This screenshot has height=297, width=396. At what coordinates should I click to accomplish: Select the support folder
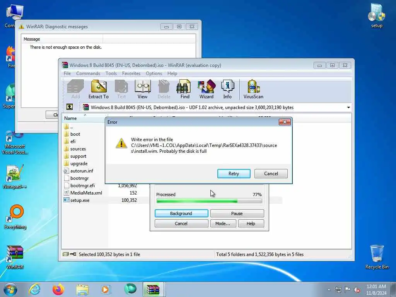(x=78, y=156)
